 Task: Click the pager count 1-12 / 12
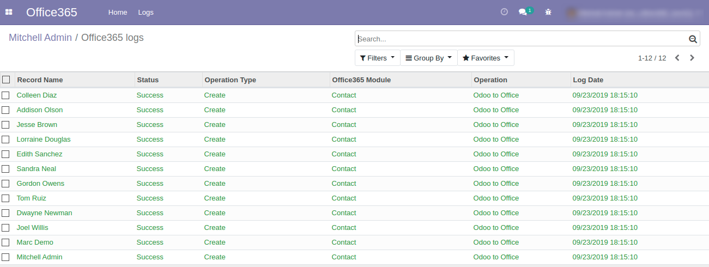point(652,58)
